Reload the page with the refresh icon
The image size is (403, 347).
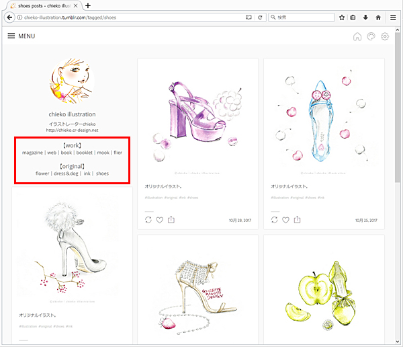point(260,17)
